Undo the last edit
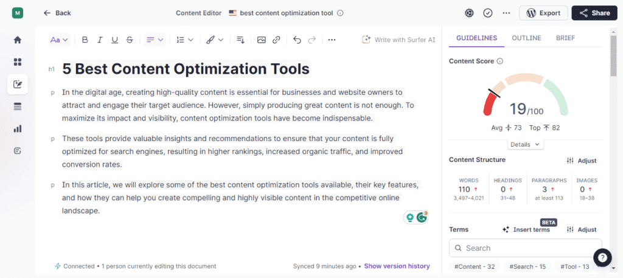The image size is (623, 278). coord(297,40)
